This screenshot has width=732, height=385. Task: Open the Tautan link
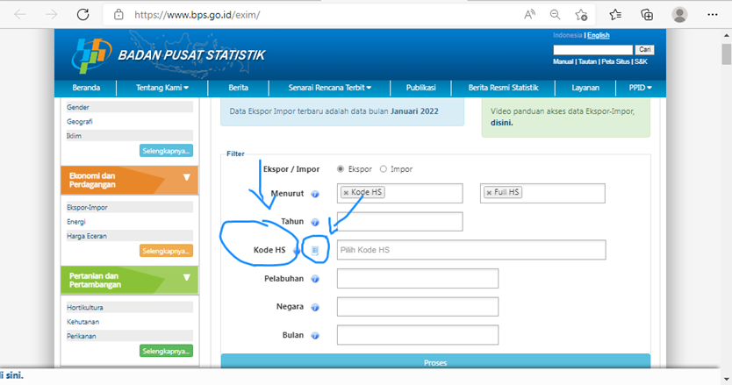pos(587,61)
